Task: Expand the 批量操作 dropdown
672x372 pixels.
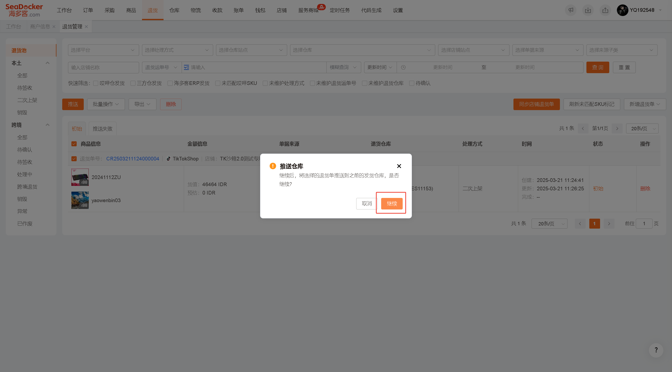Action: click(x=106, y=104)
